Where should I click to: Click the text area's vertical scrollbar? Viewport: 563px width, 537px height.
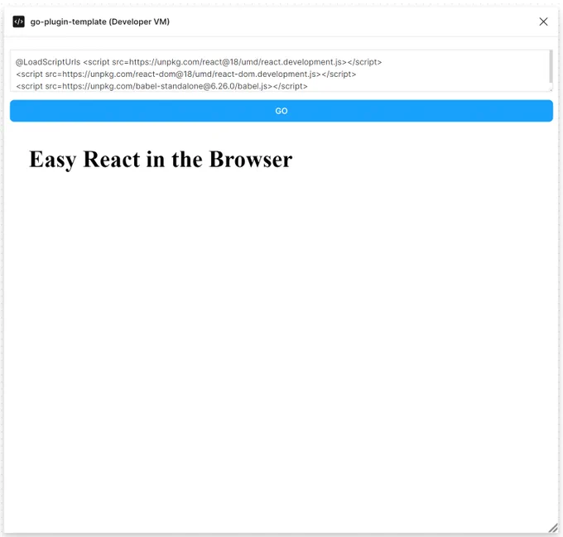[x=551, y=67]
